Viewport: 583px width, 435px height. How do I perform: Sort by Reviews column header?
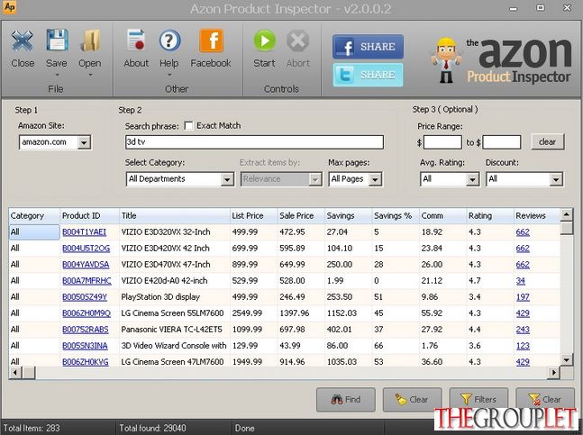[536, 216]
